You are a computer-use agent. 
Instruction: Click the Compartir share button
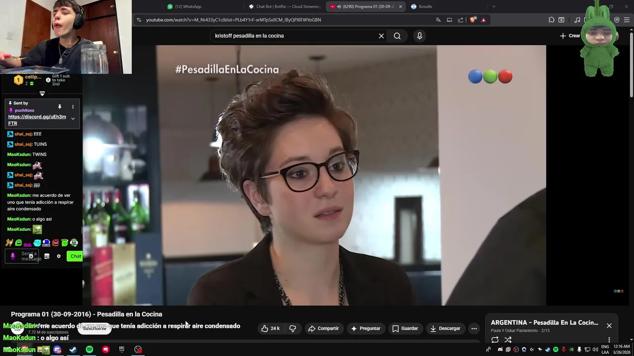pyautogui.click(x=323, y=328)
